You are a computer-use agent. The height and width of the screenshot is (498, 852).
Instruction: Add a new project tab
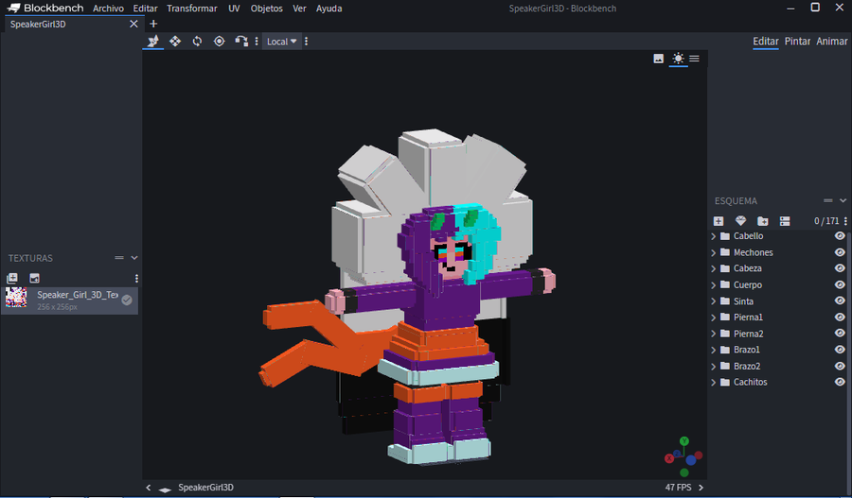pos(153,24)
